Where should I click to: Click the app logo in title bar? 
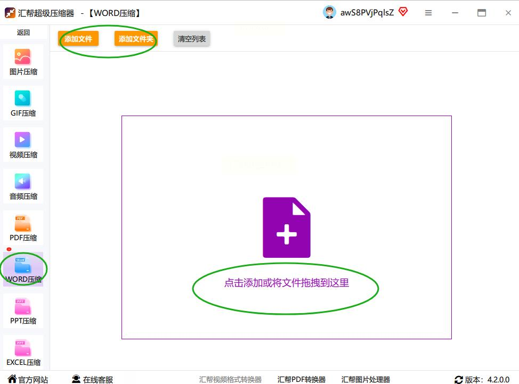(10, 13)
